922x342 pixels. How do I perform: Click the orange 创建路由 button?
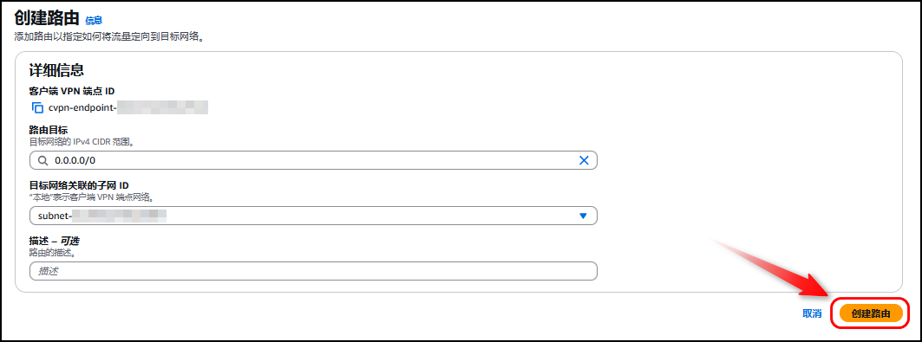pyautogui.click(x=871, y=313)
